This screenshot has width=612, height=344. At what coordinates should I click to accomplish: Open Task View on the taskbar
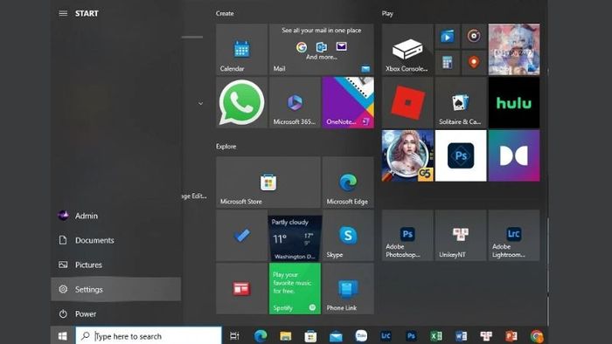pyautogui.click(x=234, y=336)
